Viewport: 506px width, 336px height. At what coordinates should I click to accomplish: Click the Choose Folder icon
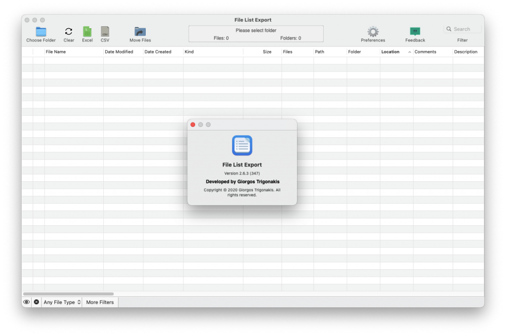coord(41,31)
